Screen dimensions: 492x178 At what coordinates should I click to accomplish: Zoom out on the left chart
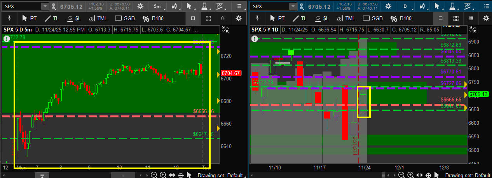pyautogui.click(x=154, y=175)
